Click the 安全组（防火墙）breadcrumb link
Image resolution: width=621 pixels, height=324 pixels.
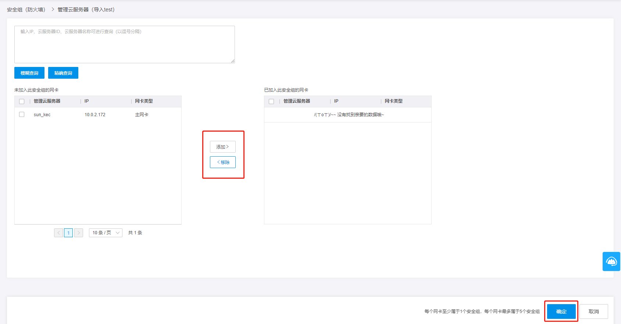click(26, 10)
